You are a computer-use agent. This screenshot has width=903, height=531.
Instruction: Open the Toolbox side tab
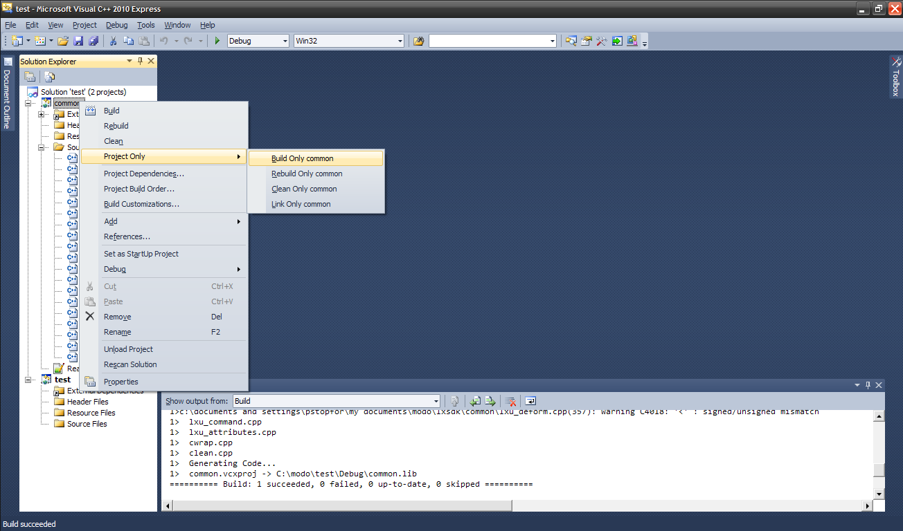[x=895, y=77]
